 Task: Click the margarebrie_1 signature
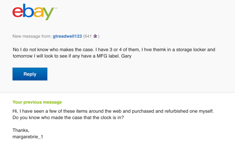click(x=28, y=137)
